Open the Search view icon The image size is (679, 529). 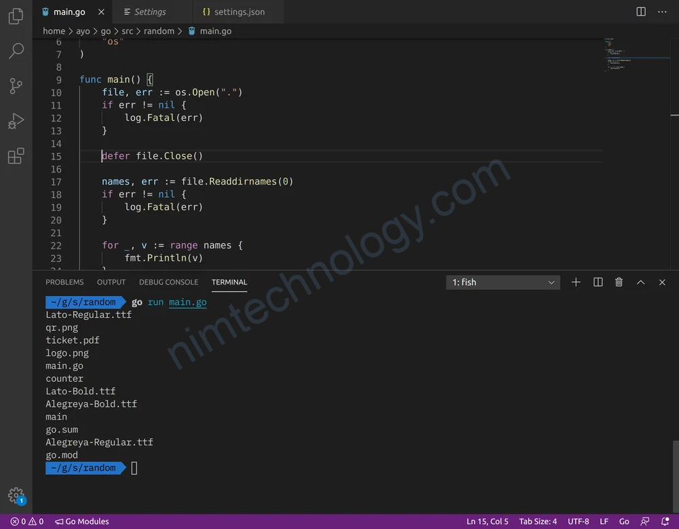click(x=16, y=51)
